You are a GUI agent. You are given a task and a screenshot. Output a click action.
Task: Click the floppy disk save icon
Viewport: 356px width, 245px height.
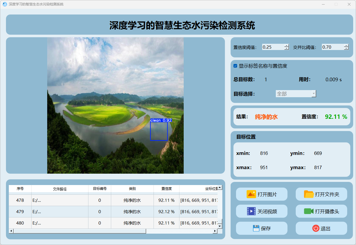coord(256,228)
